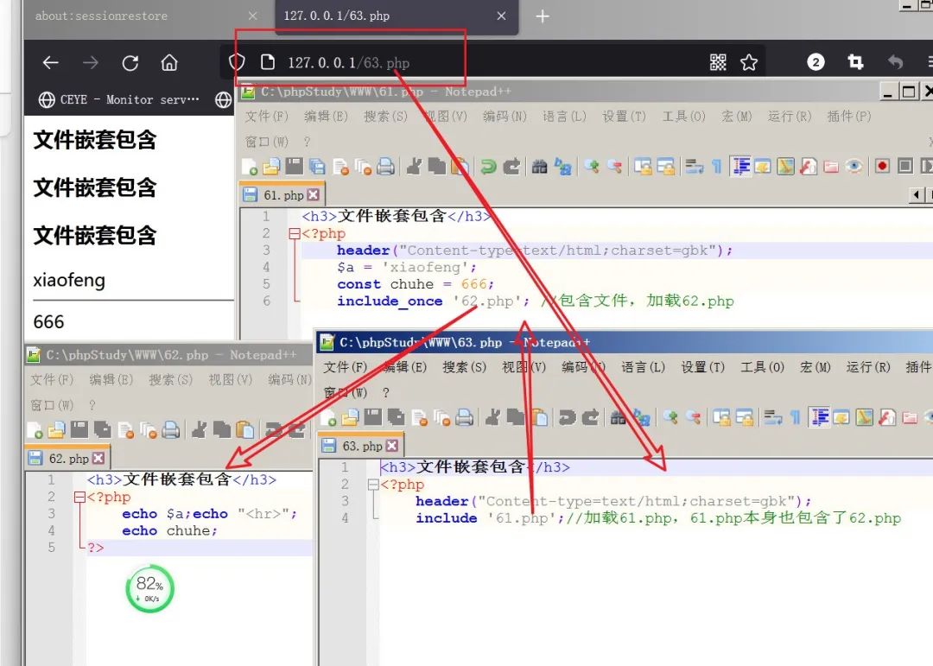Open a new browser tab
933x666 pixels.
pos(542,16)
